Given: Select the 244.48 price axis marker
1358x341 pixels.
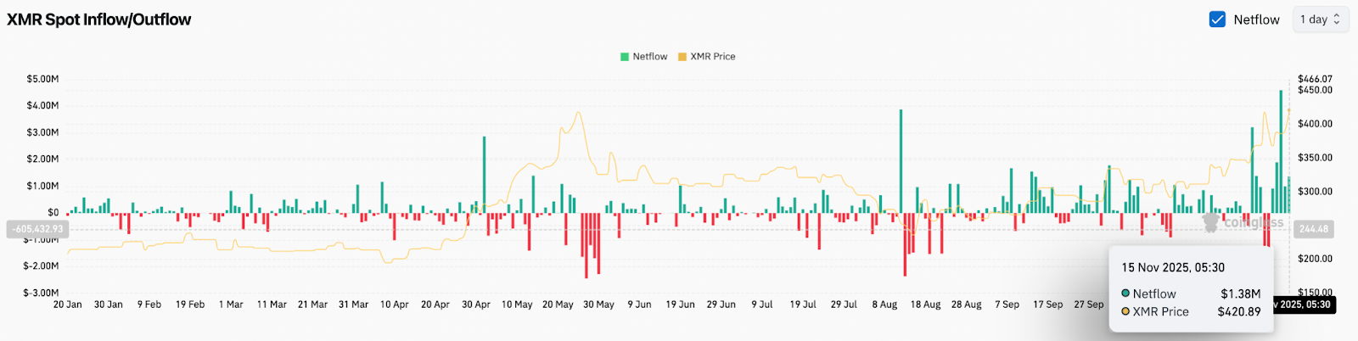Looking at the screenshot, I should pyautogui.click(x=1314, y=229).
